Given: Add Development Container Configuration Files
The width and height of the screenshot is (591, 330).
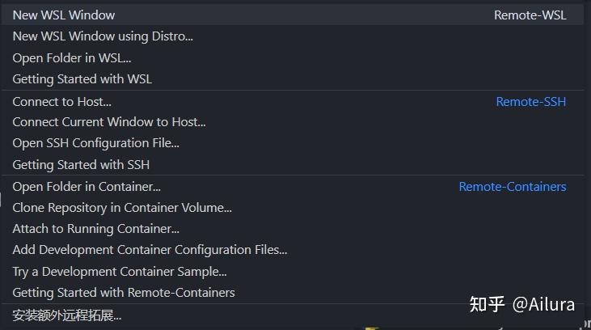Looking at the screenshot, I should 150,250.
